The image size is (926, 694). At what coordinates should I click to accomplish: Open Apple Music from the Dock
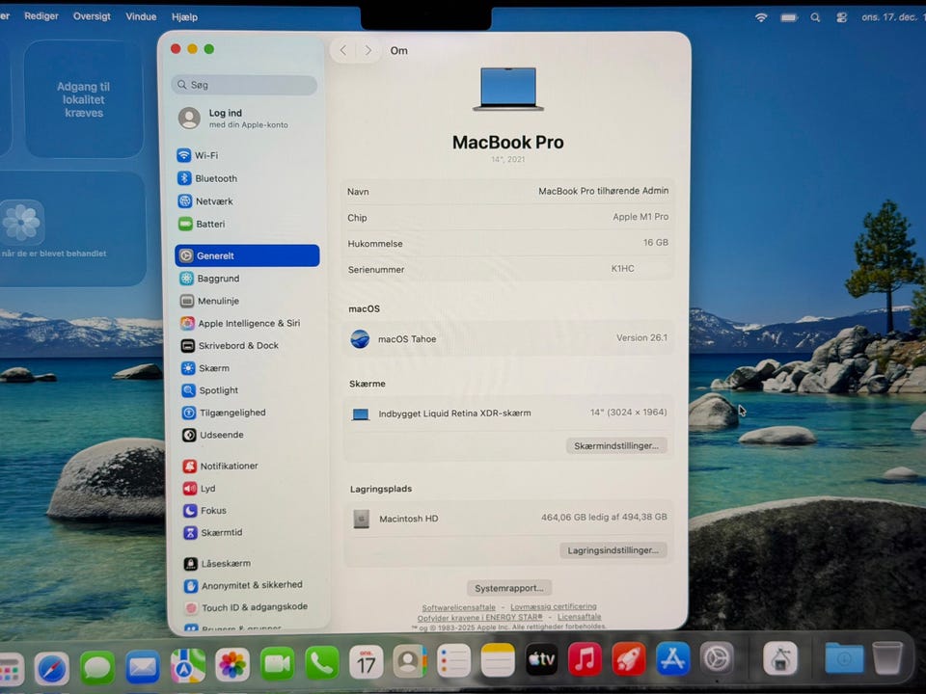(x=585, y=659)
